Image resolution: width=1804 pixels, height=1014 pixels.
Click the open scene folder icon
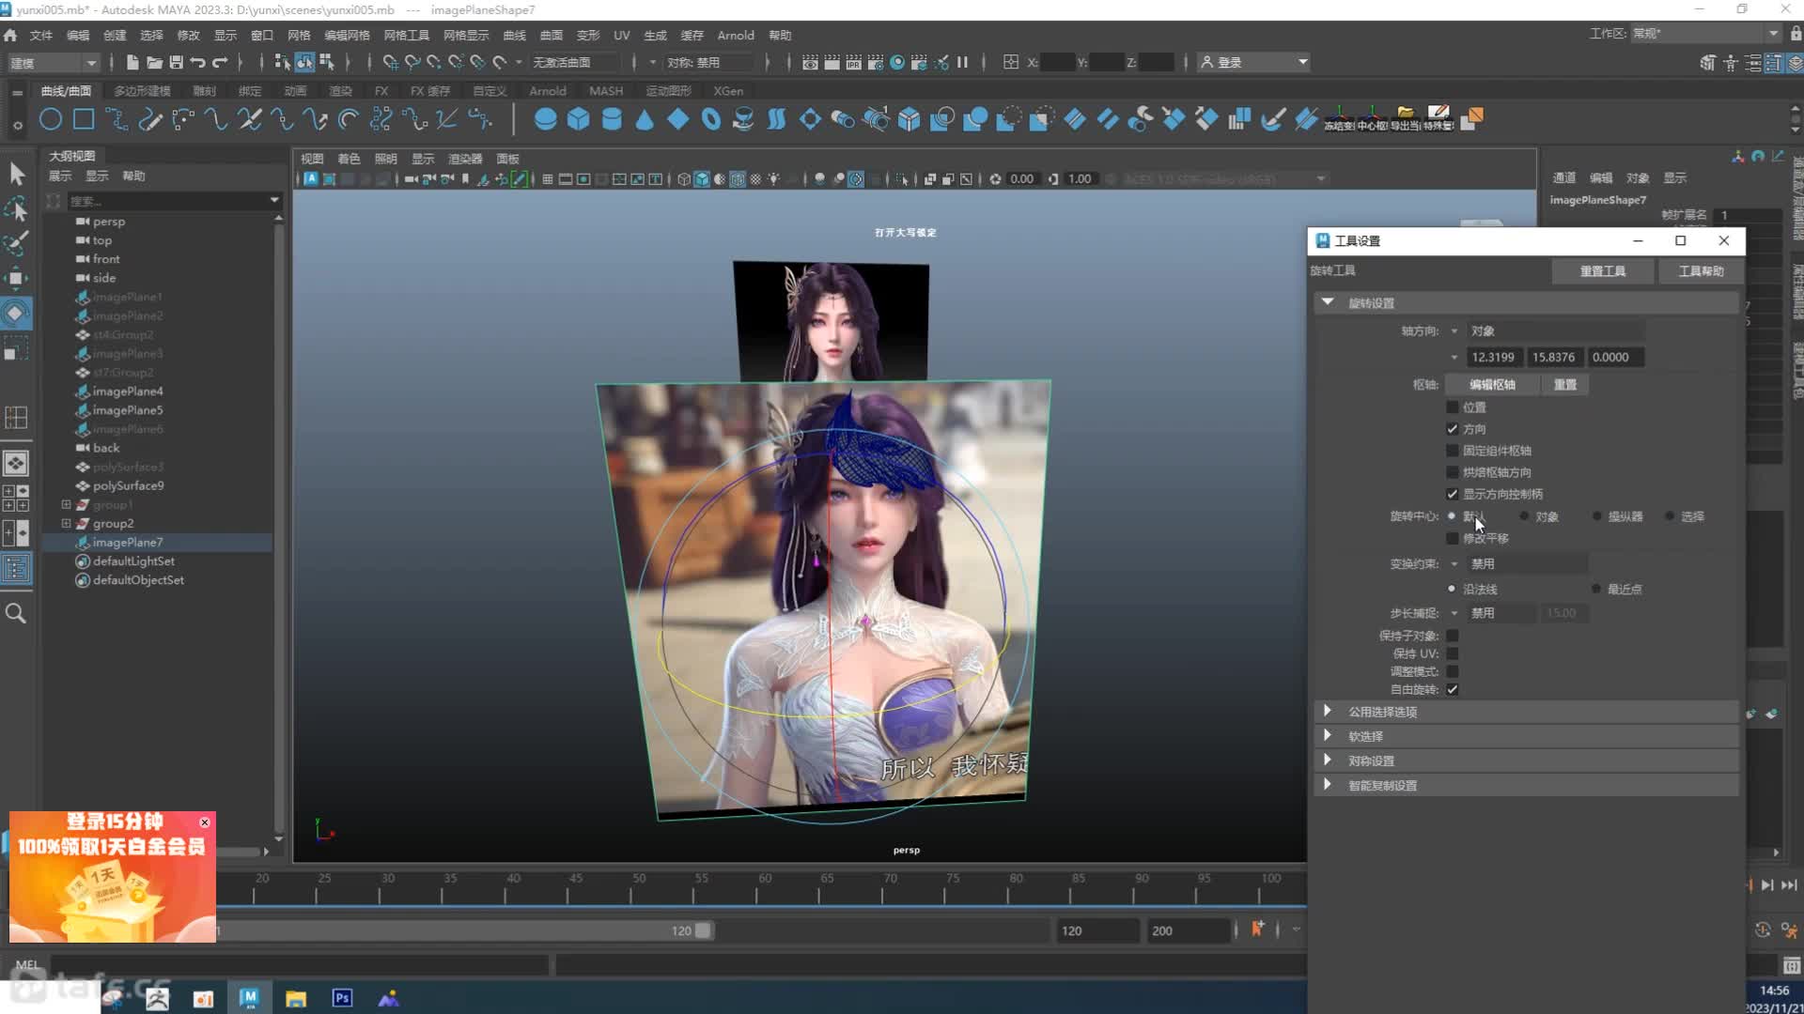pyautogui.click(x=154, y=62)
